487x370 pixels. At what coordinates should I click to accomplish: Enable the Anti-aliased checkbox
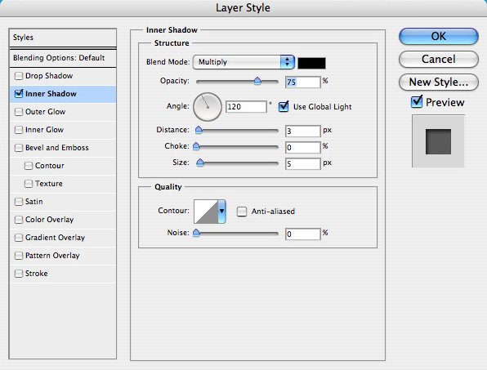tap(241, 212)
